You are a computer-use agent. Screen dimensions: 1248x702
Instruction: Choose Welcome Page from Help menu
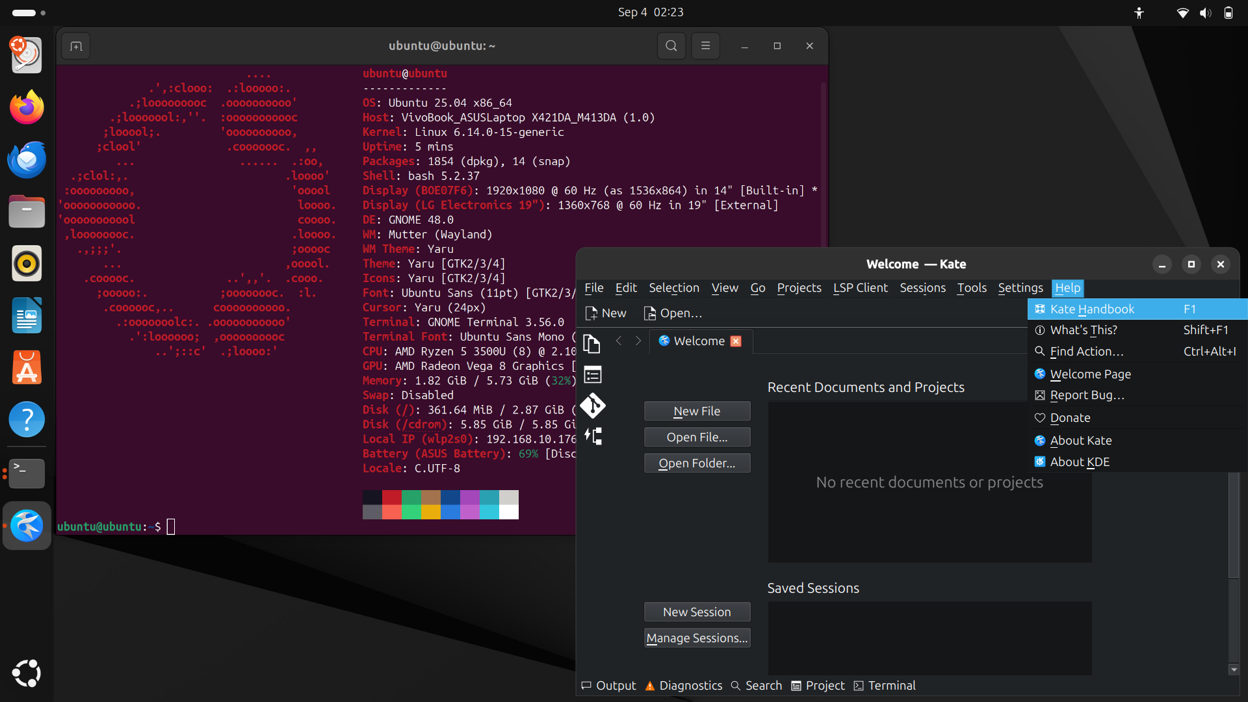(1137, 374)
